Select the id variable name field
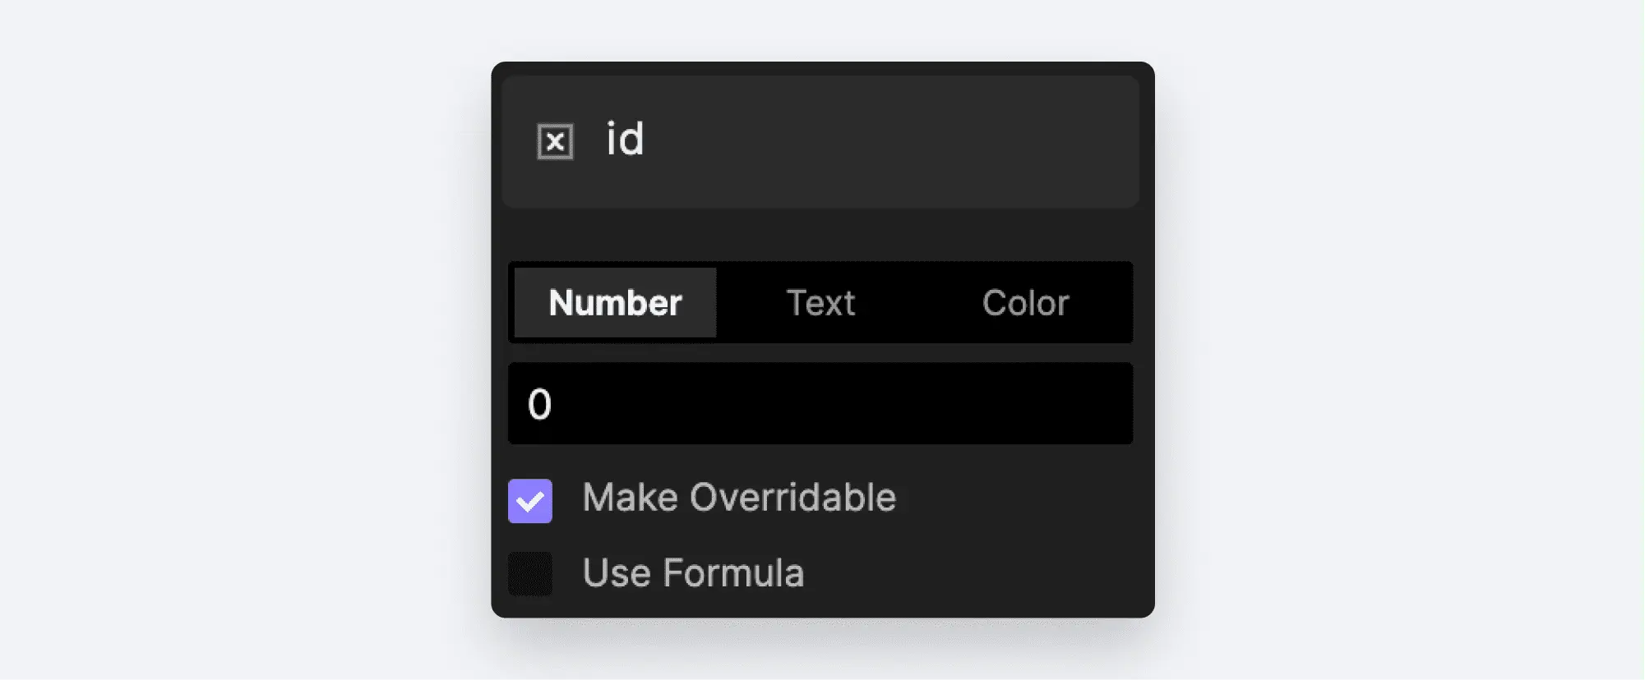The width and height of the screenshot is (1645, 680). [820, 141]
